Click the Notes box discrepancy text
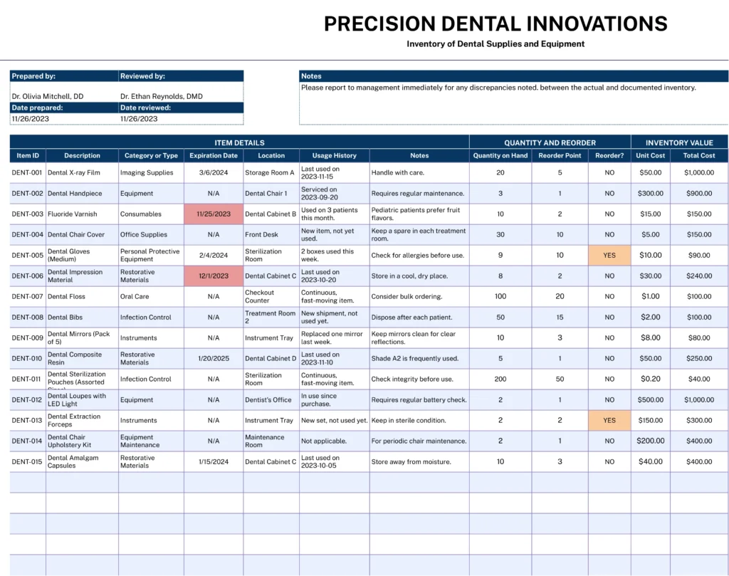The width and height of the screenshot is (729, 576). pos(498,88)
